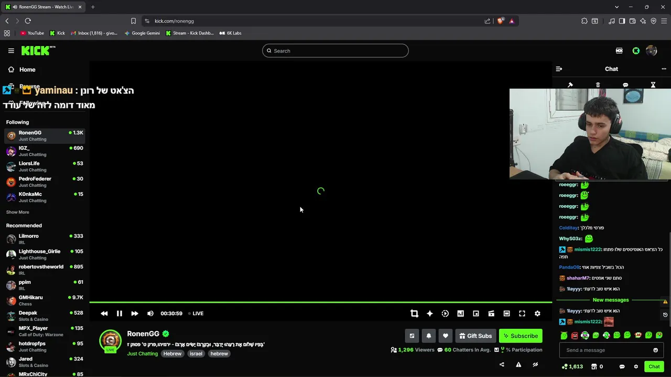Open the stream stats chart icon
671x377 pixels.
pos(460,313)
